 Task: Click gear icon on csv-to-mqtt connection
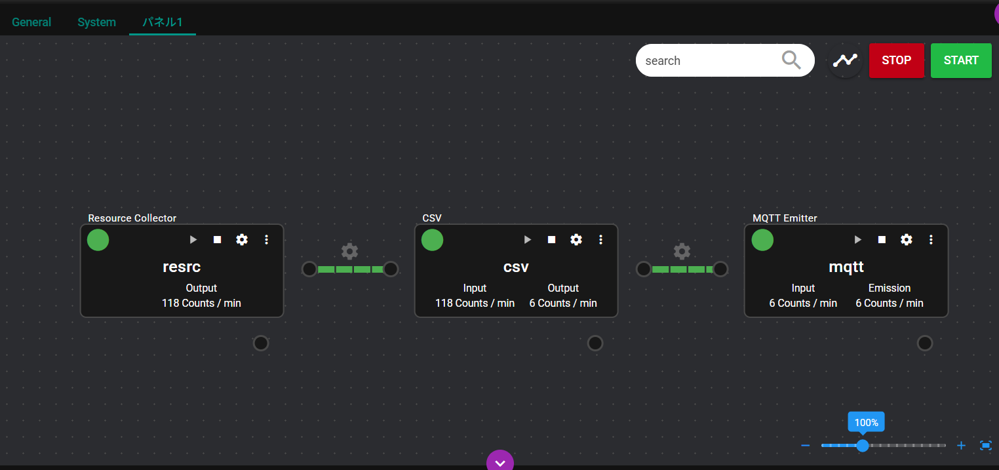coord(682,251)
